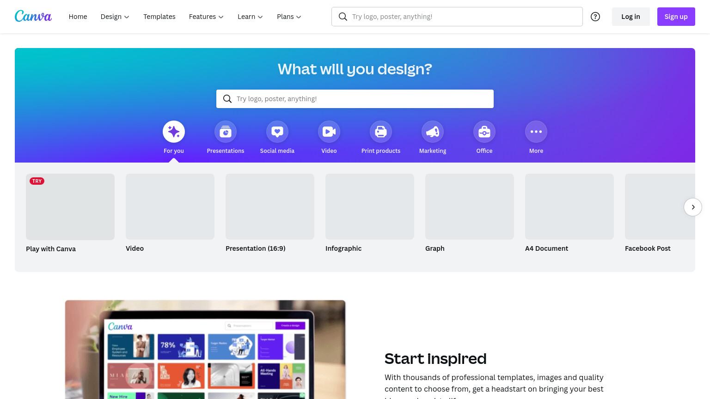The height and width of the screenshot is (399, 710).
Task: Click the 'What will you design?' heading
Action: [355, 69]
